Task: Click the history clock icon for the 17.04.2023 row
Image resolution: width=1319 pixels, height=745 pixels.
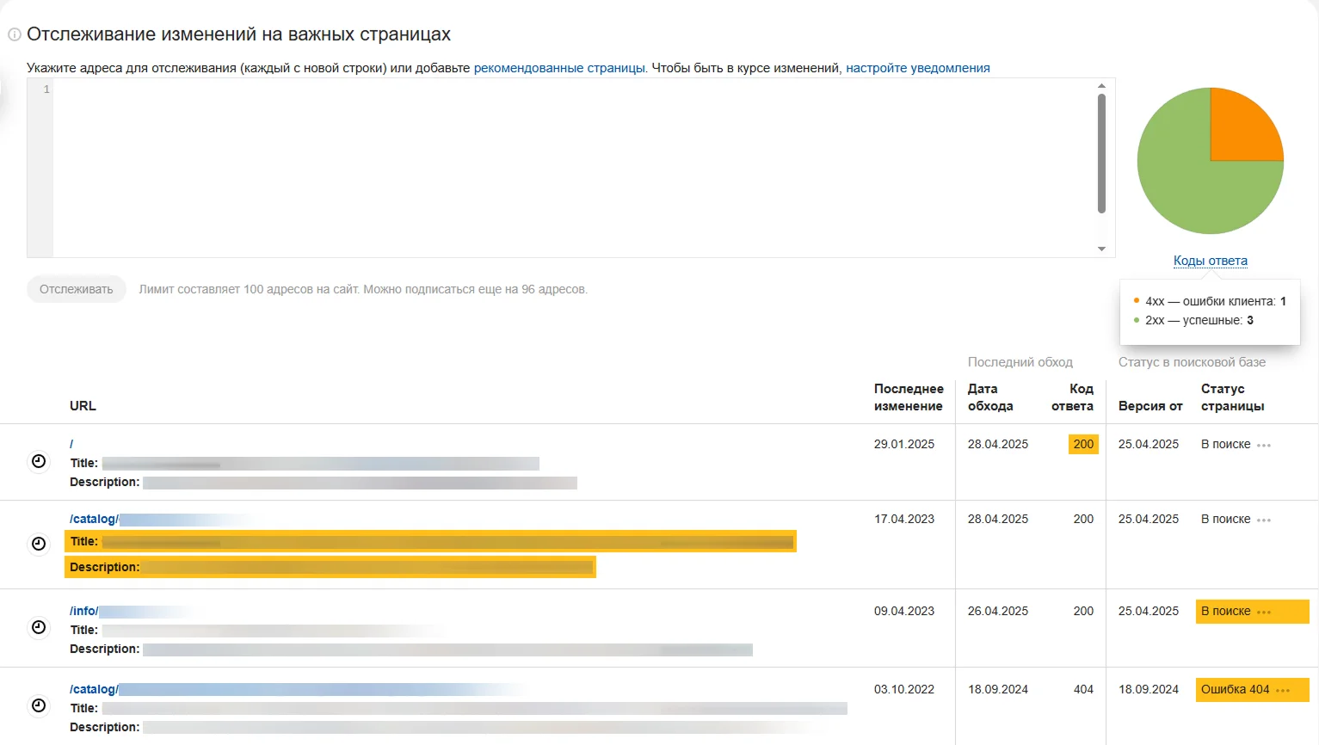Action: [39, 544]
